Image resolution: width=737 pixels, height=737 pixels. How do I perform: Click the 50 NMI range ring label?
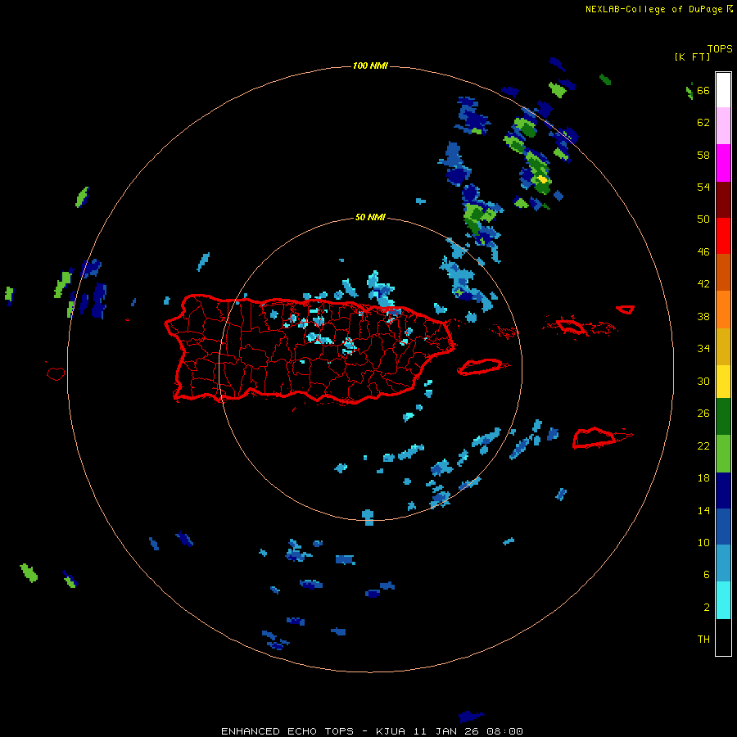370,217
